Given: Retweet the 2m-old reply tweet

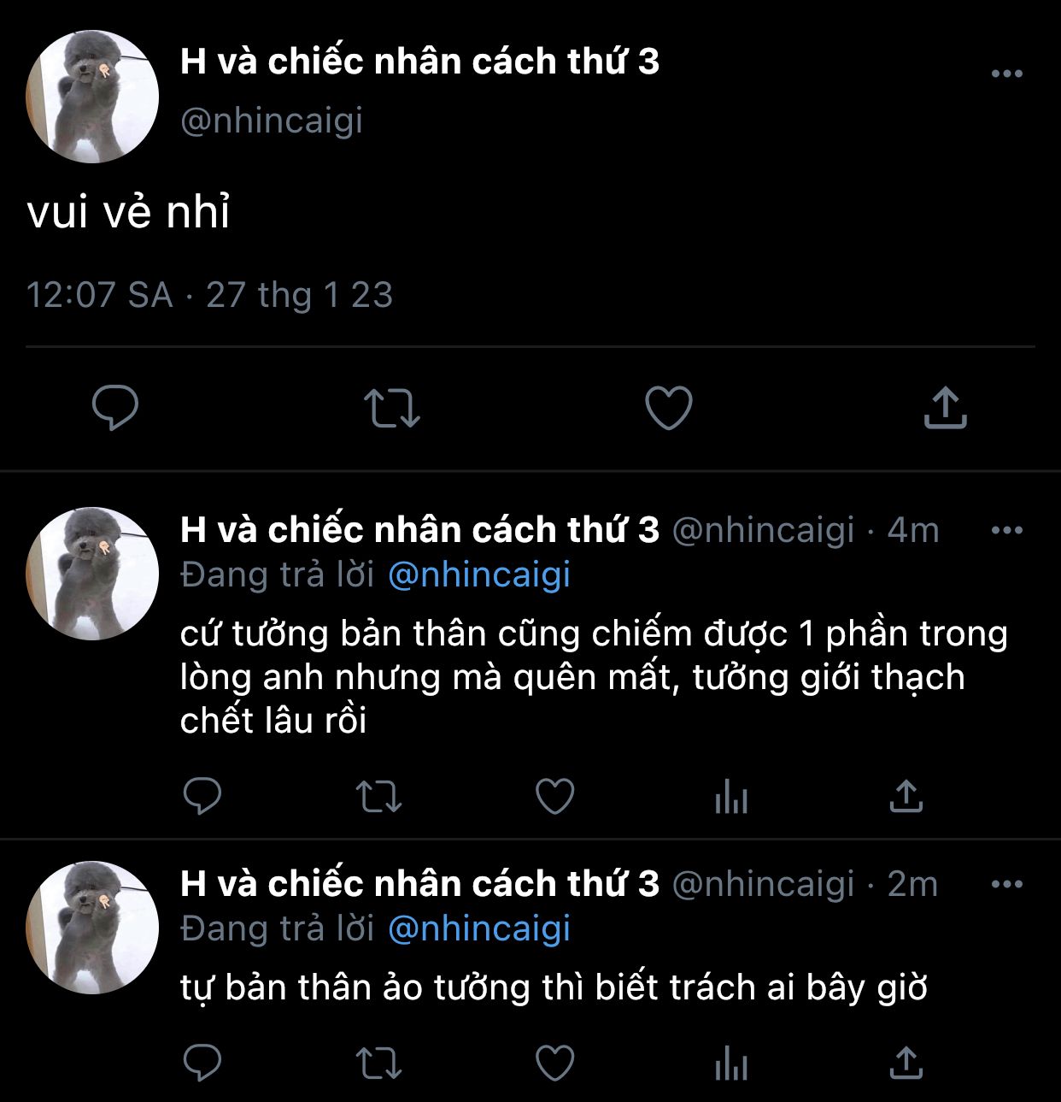Looking at the screenshot, I should coord(378,1064).
